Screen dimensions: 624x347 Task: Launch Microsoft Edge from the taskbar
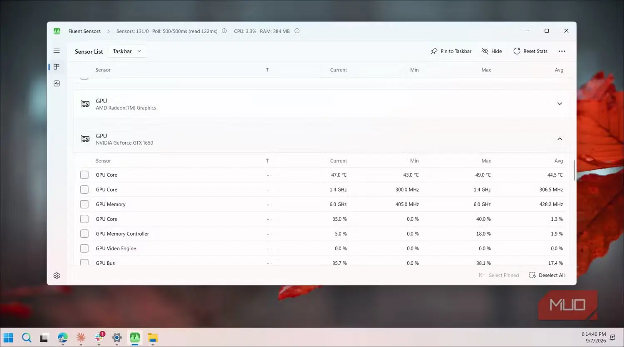coord(63,337)
